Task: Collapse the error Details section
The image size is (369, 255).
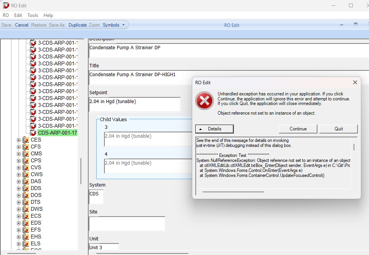Action: (215, 129)
